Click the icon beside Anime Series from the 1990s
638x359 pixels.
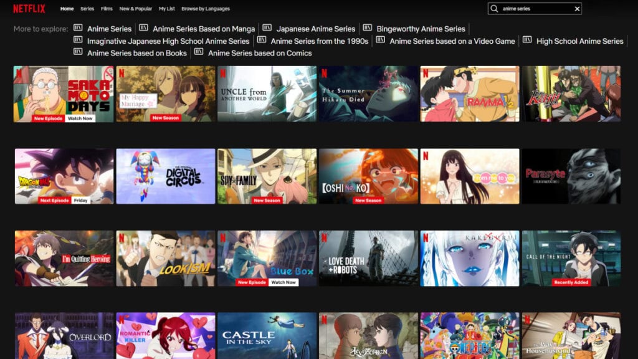pos(261,40)
